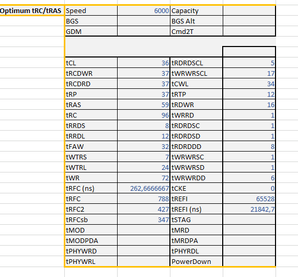Select the tMOD label cell
This screenshot has width=298, height=277.
(91, 230)
